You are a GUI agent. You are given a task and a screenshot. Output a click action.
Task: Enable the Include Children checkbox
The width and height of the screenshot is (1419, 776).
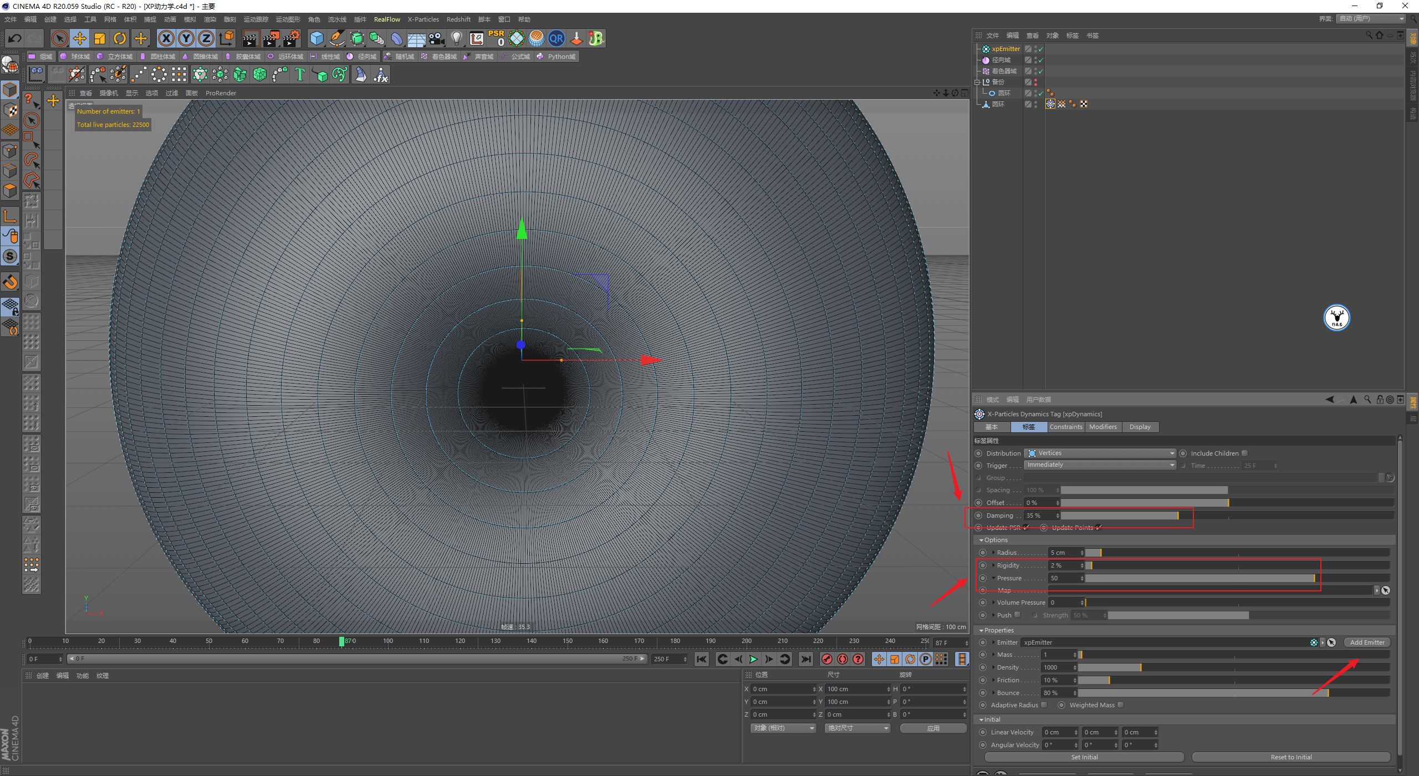[x=1244, y=453]
